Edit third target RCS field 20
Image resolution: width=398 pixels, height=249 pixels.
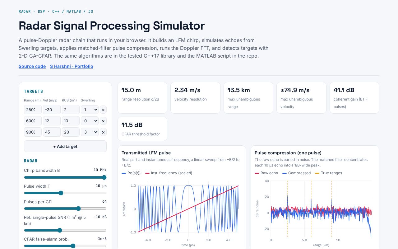coord(71,132)
